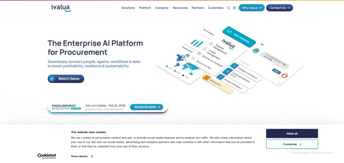Open the Platform menu
Viewport: 344px width, 163px height.
point(145,8)
